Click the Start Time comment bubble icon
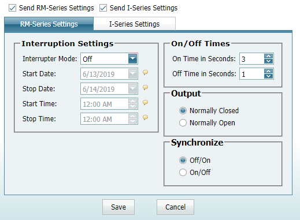This screenshot has width=300, height=220. coord(146,102)
